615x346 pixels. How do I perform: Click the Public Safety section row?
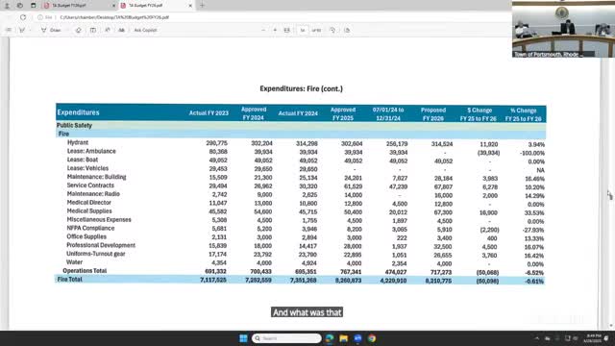click(x=301, y=126)
